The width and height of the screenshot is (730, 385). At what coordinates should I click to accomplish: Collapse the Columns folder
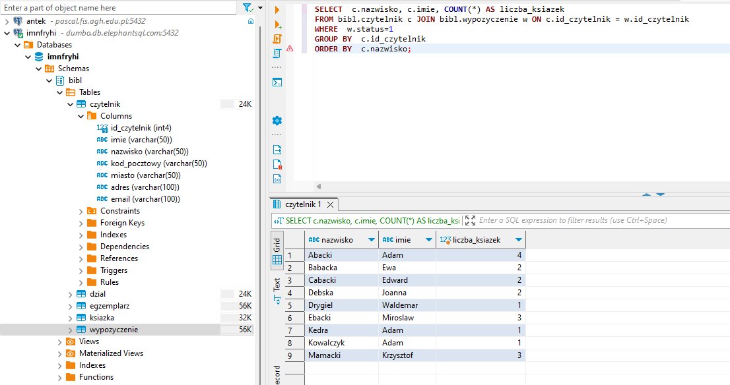(81, 116)
